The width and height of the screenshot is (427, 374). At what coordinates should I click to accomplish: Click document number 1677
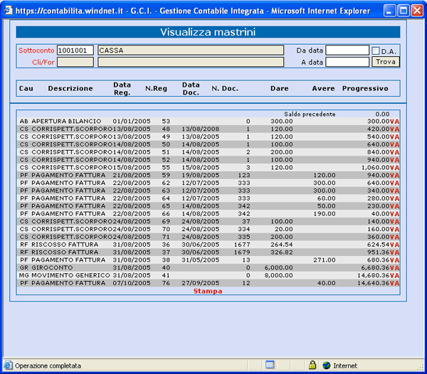242,245
